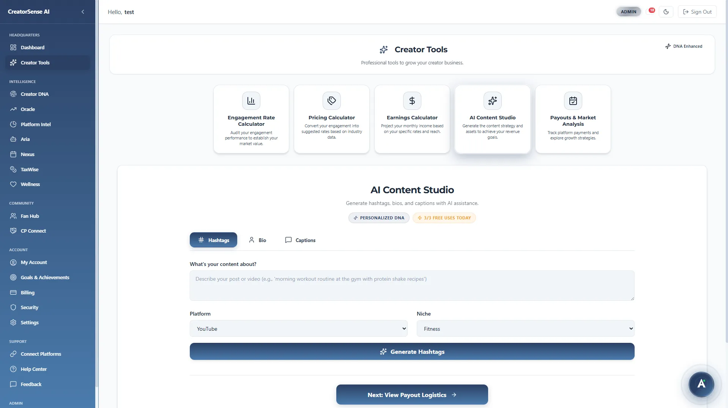Image resolution: width=728 pixels, height=408 pixels.
Task: Collapse the sidebar with the arrow
Action: click(x=83, y=12)
